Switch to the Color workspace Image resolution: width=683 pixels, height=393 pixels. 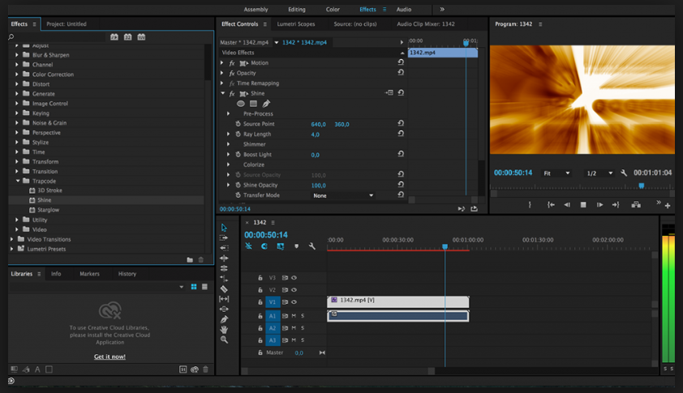(333, 9)
